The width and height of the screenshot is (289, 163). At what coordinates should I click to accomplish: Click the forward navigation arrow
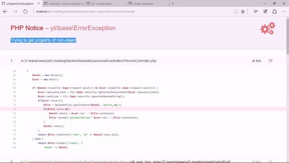click(15, 11)
